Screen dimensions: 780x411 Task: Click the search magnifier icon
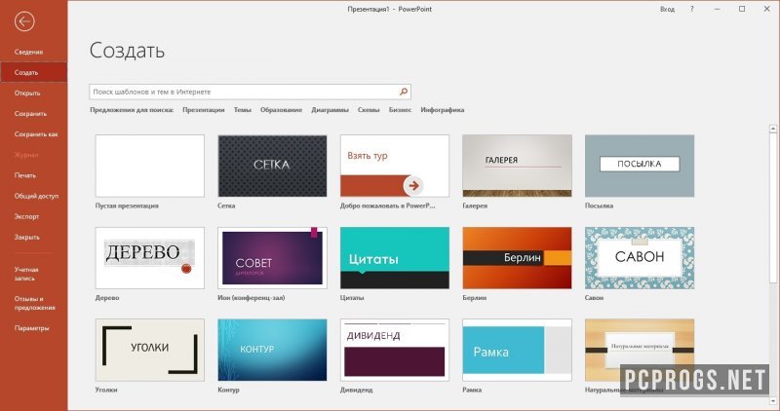(404, 92)
